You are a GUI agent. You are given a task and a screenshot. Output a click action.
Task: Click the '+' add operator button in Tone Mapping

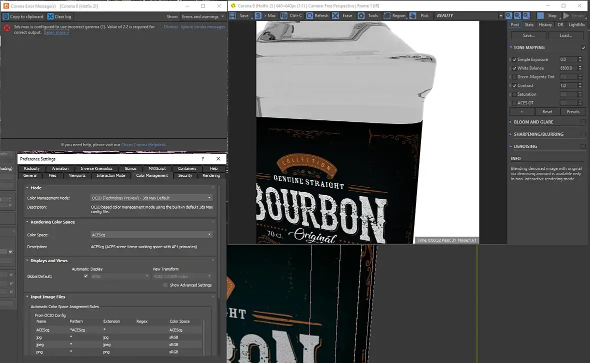click(x=522, y=112)
